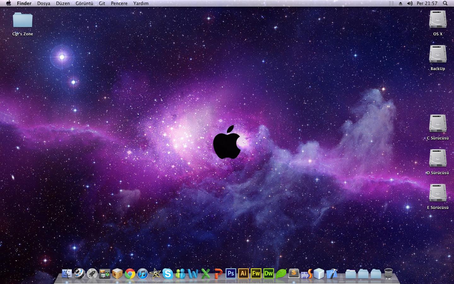
Task: Open the Görüntü menu
Action: (x=84, y=3)
